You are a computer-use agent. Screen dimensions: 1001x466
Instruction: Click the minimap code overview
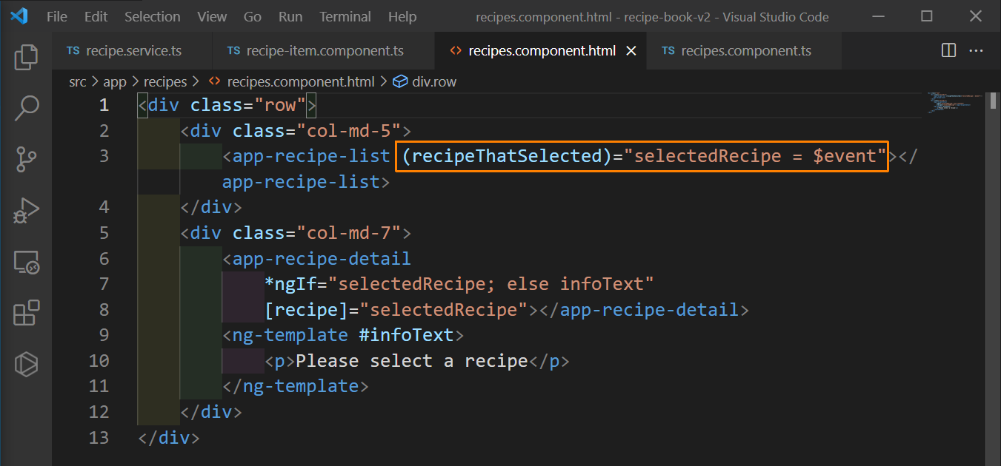pyautogui.click(x=955, y=104)
